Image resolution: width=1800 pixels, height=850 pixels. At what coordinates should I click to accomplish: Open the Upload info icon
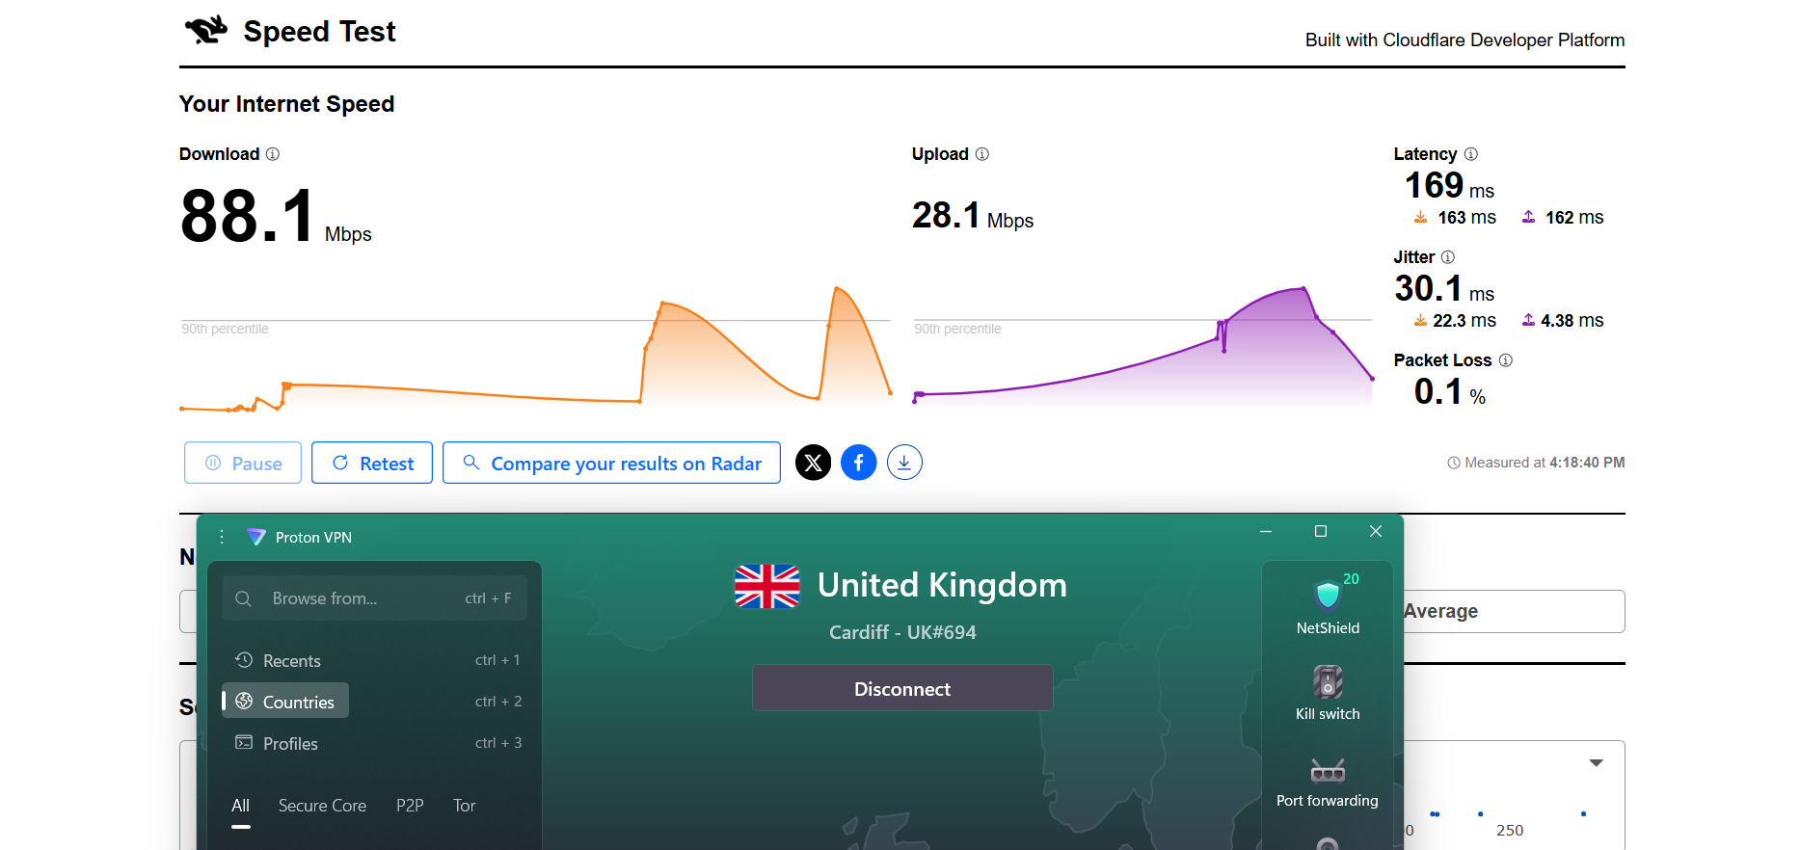[982, 154]
